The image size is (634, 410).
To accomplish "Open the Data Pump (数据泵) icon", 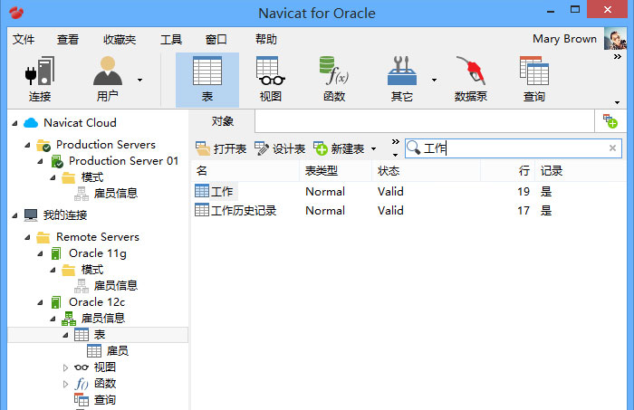I will [471, 79].
